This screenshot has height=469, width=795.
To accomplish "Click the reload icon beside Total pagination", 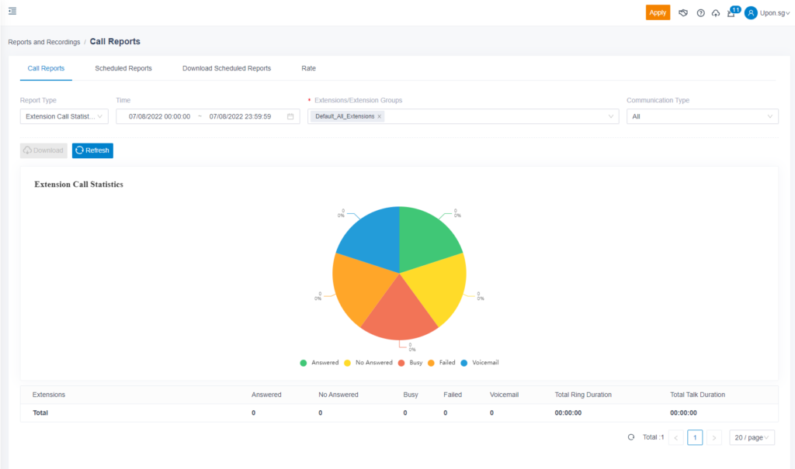I will coord(630,437).
